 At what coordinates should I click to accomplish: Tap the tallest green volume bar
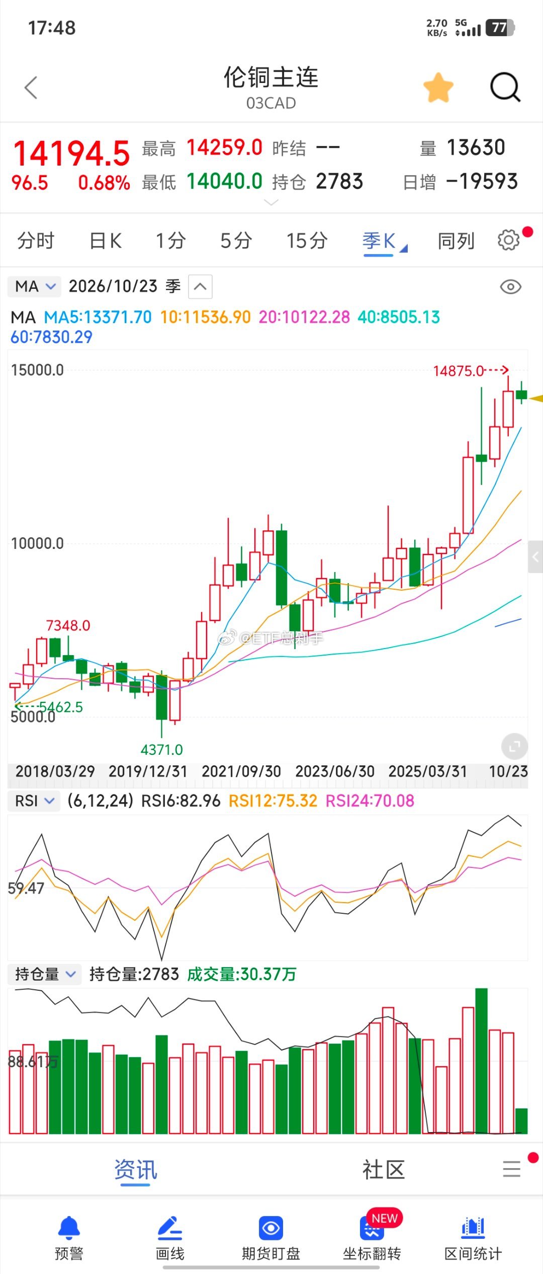pyautogui.click(x=481, y=1060)
